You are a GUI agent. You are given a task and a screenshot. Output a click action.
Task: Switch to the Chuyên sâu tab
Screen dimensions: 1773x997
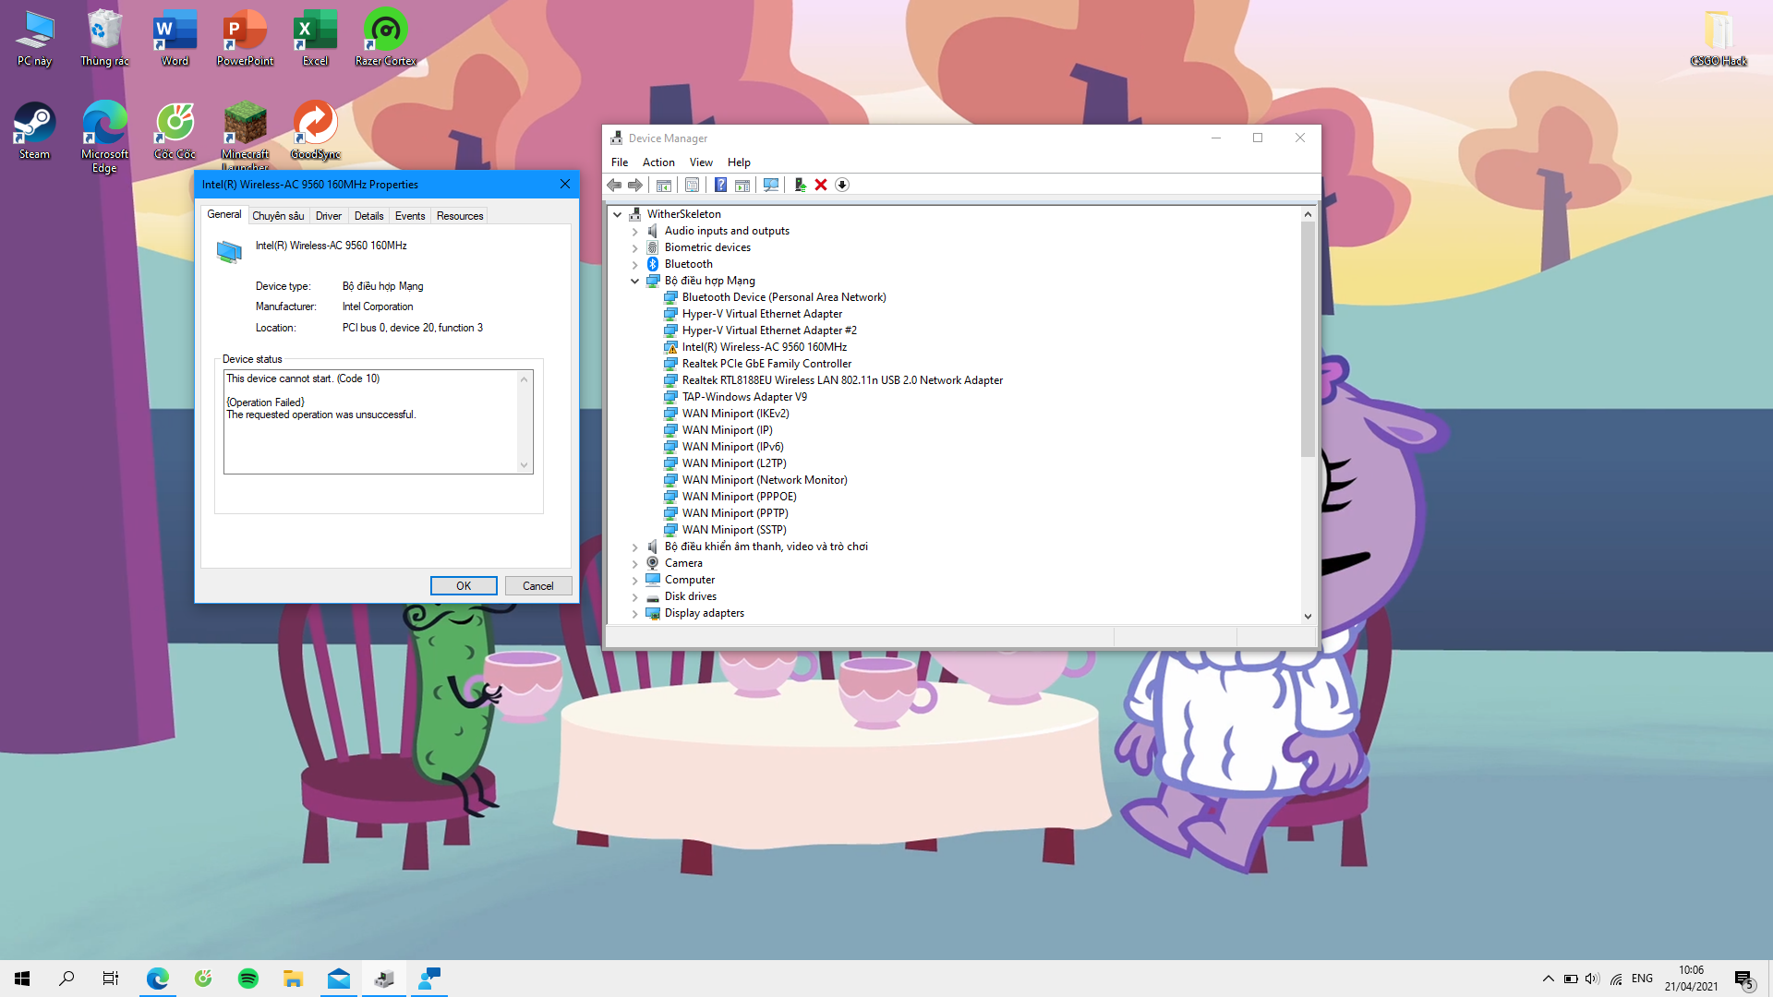tap(278, 216)
